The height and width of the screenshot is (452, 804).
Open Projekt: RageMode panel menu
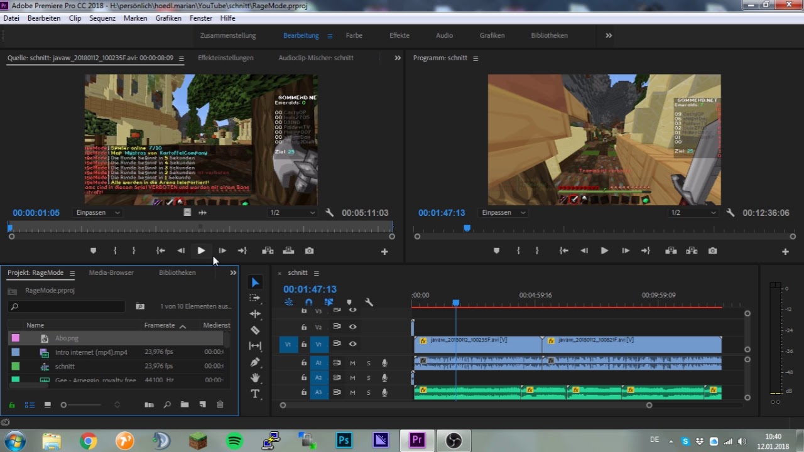coord(72,273)
